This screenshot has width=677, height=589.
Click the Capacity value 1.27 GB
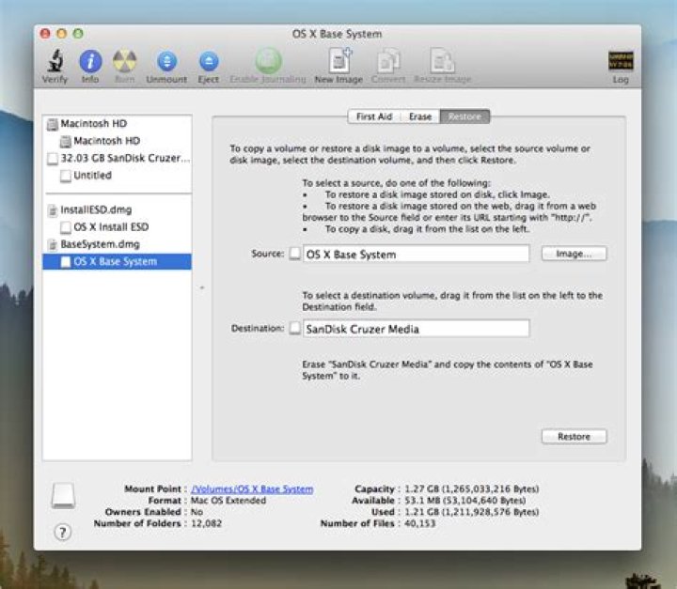(x=471, y=488)
